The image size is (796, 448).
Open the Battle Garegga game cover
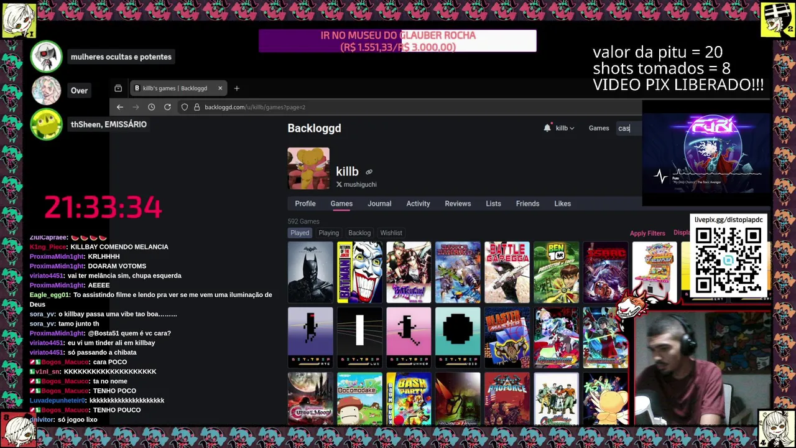(x=507, y=273)
